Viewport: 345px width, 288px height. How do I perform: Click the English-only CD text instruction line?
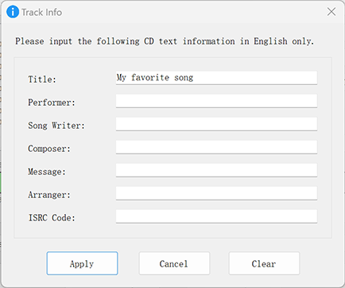point(165,41)
